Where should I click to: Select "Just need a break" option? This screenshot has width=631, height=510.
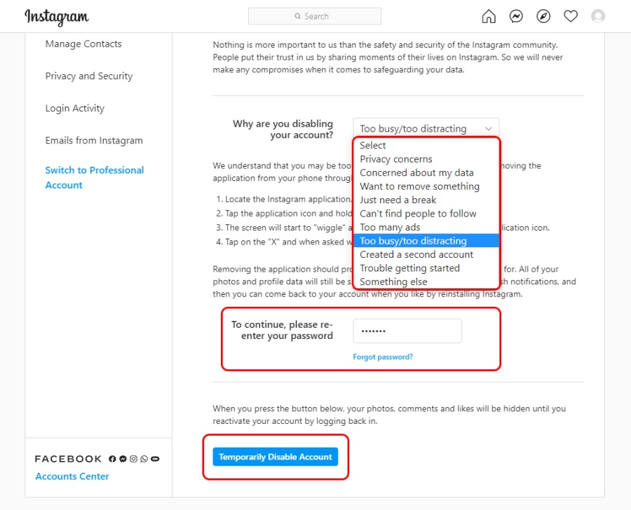(x=398, y=200)
